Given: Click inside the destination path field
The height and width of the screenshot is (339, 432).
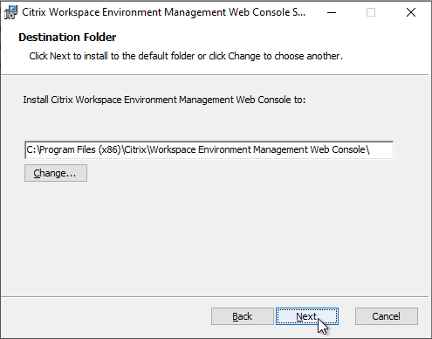Looking at the screenshot, I should click(x=209, y=150).
